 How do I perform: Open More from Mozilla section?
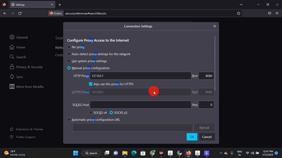[26, 86]
